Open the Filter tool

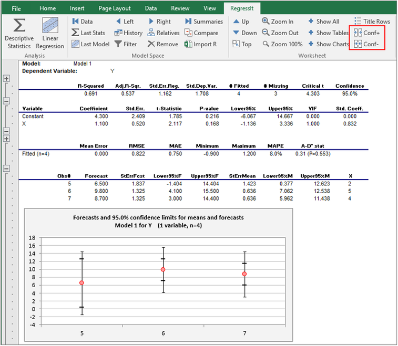point(126,44)
